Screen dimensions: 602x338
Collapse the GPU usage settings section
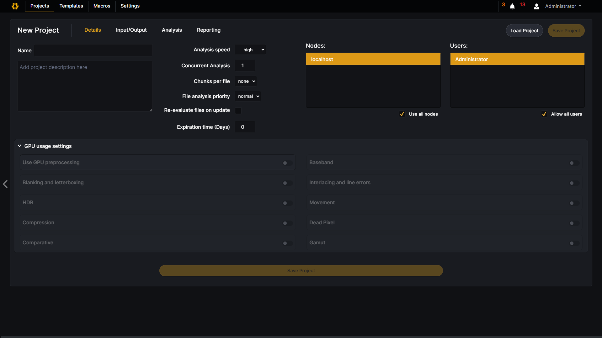coord(19,146)
